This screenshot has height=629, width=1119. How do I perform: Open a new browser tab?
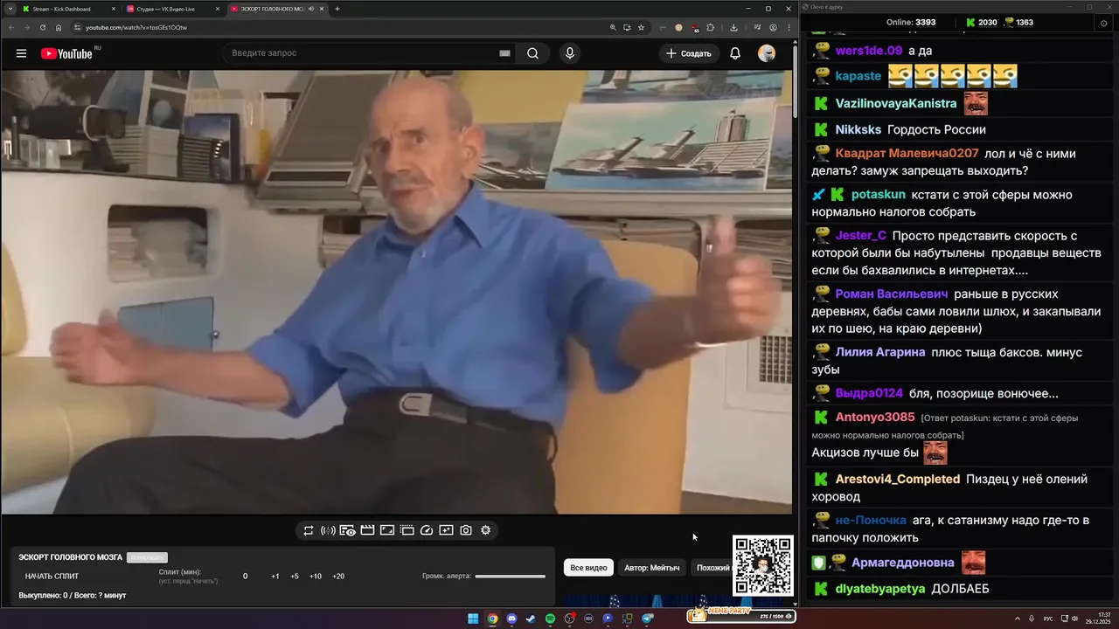coord(337,9)
